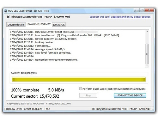Click the log vertical scrollbar thumb
This screenshot has width=158, height=121.
(147, 54)
